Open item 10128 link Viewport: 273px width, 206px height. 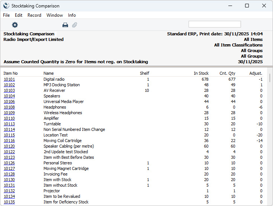(9, 174)
